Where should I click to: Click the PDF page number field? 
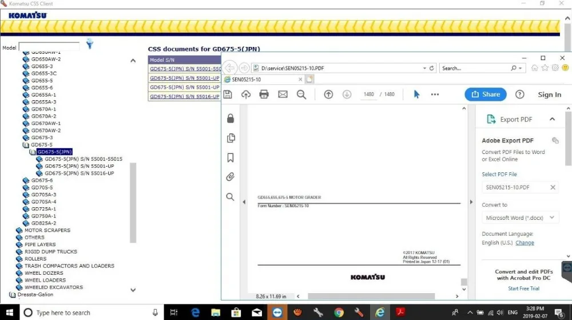pyautogui.click(x=369, y=94)
